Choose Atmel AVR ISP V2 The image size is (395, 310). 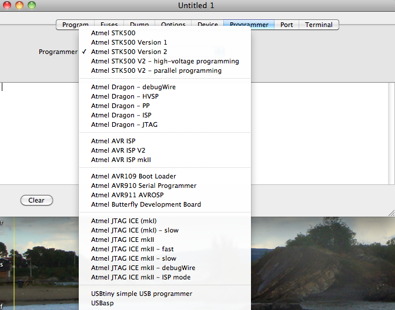165,150
